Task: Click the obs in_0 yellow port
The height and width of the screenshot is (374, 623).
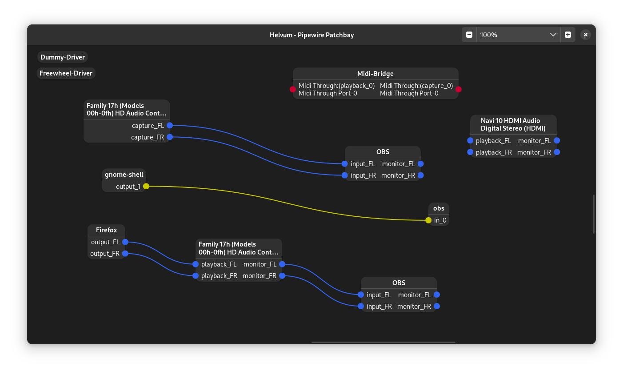Action: pyautogui.click(x=428, y=220)
